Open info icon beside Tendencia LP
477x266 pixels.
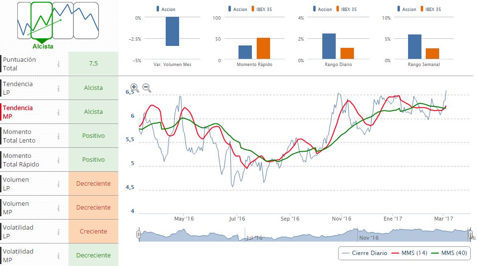coord(58,88)
